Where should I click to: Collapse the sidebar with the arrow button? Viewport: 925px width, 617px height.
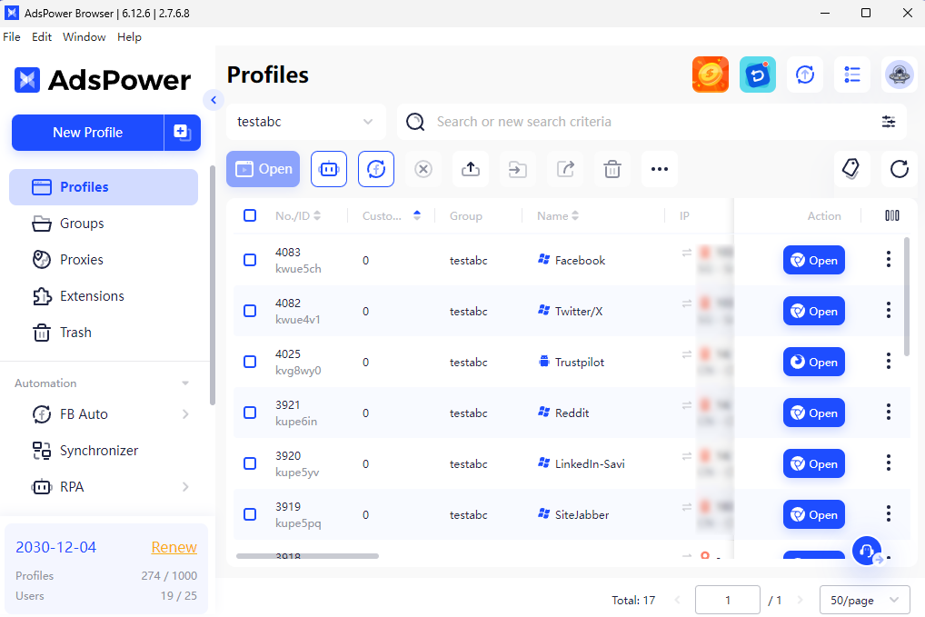pyautogui.click(x=214, y=100)
